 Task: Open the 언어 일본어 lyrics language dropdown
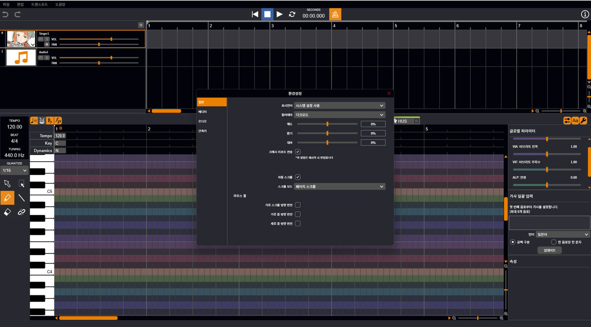click(563, 234)
